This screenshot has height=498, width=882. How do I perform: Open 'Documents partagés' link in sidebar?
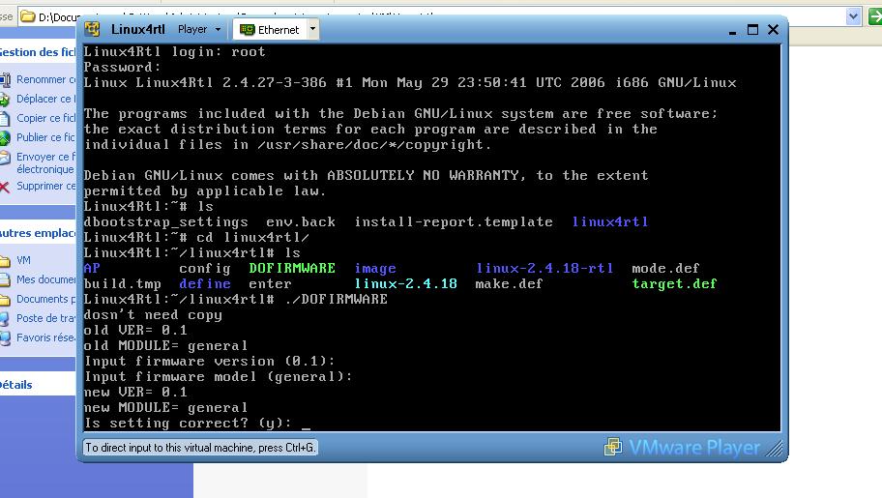[45, 299]
